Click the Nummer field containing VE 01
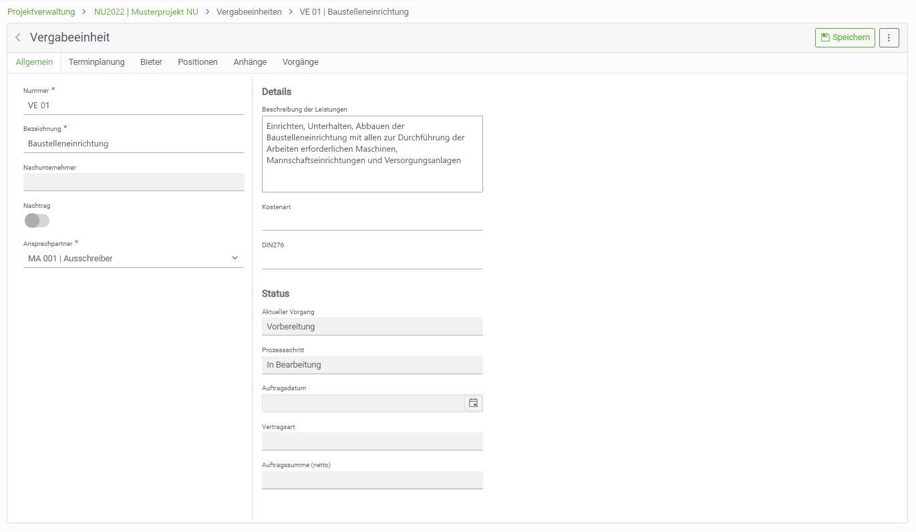This screenshot has height=532, width=916. pyautogui.click(x=134, y=105)
